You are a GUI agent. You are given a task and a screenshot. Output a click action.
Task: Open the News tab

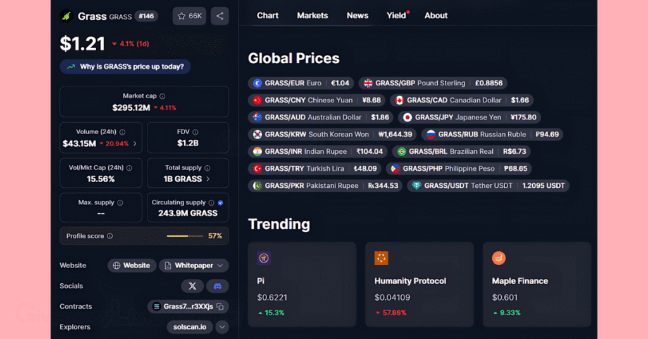(358, 16)
